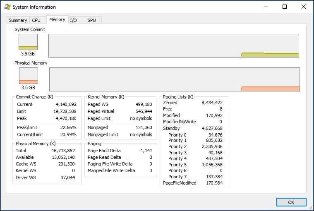Click Commit Charge Peak value 4,470,180
314x211 pixels.
pyautogui.click(x=66, y=118)
